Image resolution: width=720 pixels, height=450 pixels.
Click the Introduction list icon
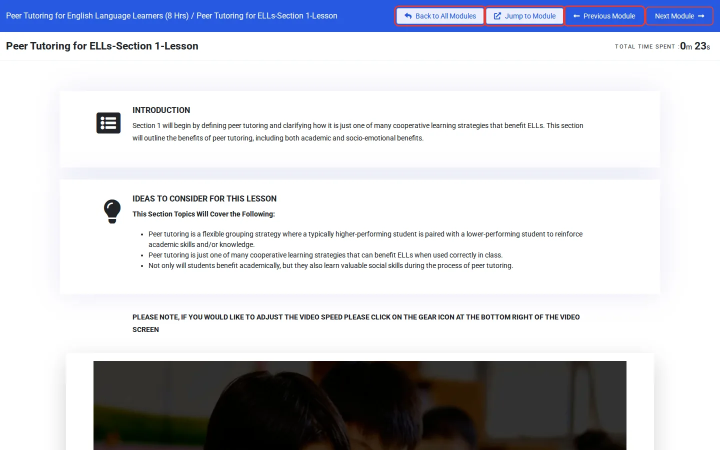[x=108, y=123]
